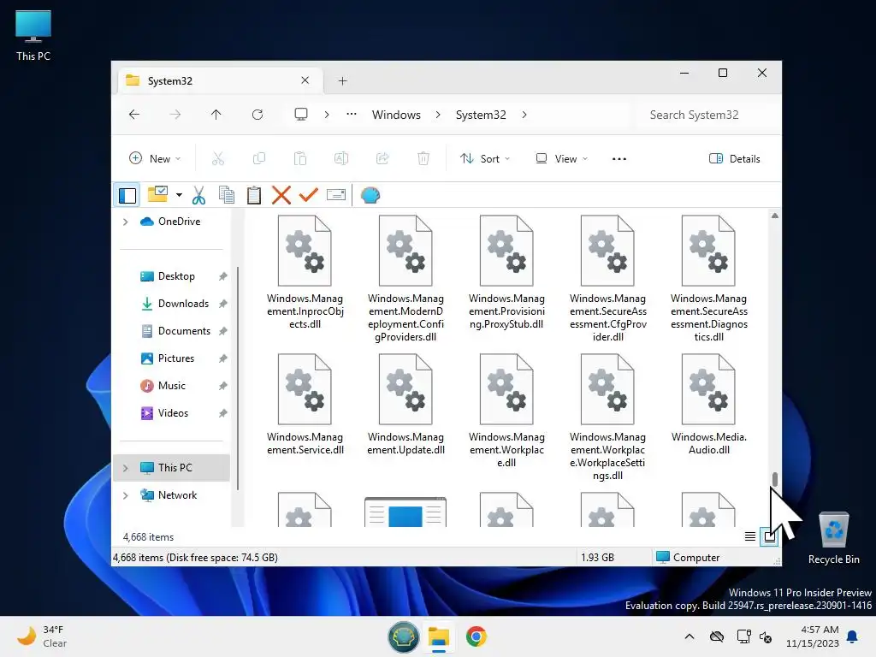Click the PC monitor icon in address bar
876x657 pixels.
(301, 115)
